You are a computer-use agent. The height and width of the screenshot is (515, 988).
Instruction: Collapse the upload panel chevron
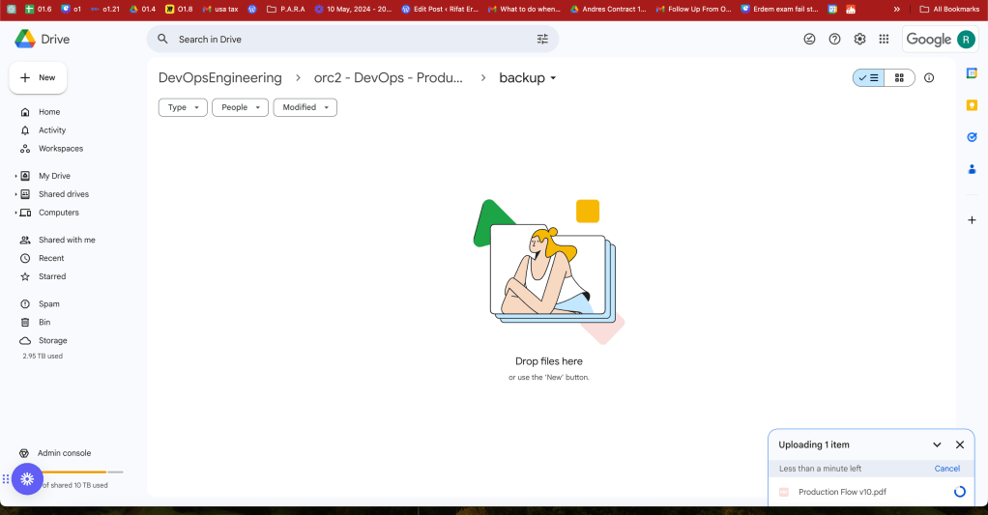(937, 445)
